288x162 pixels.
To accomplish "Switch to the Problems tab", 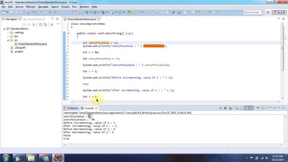I will point(71,108).
